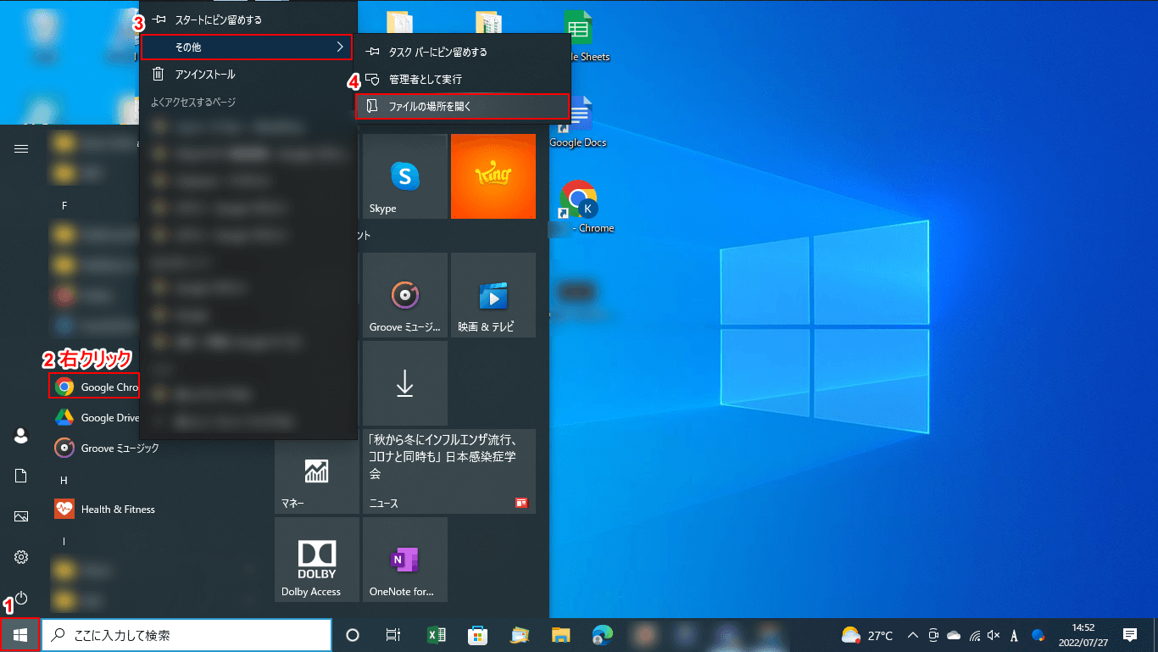Jump to letter H group header
Image resolution: width=1158 pixels, height=652 pixels.
64,480
